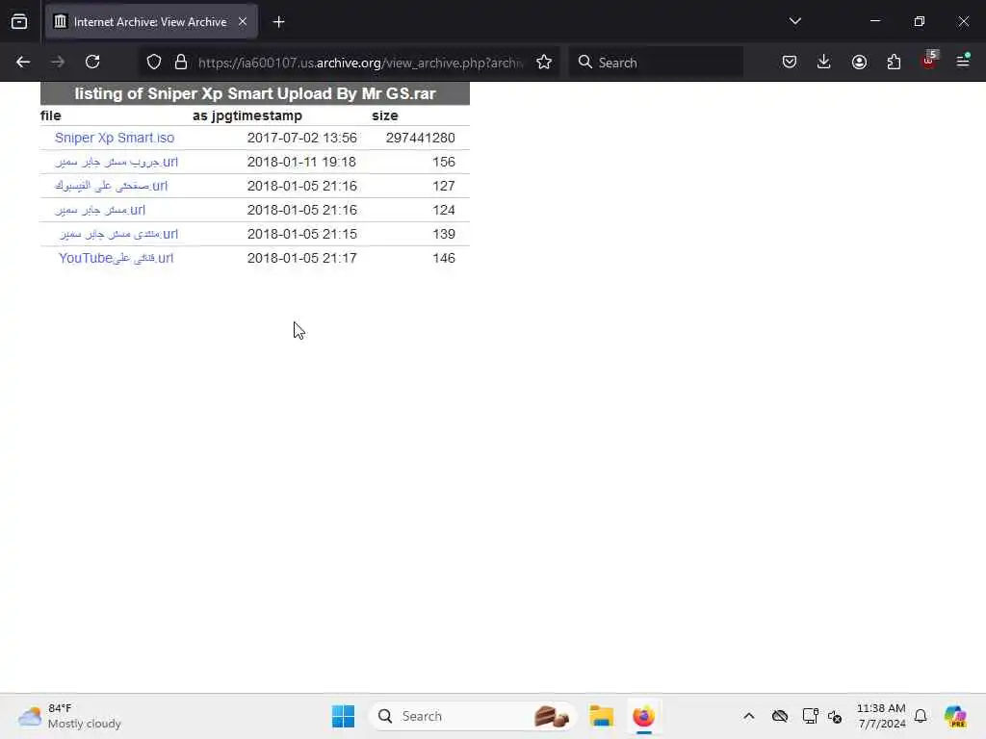The width and height of the screenshot is (986, 739).
Task: Click the archive.org URL address bar
Action: click(360, 63)
